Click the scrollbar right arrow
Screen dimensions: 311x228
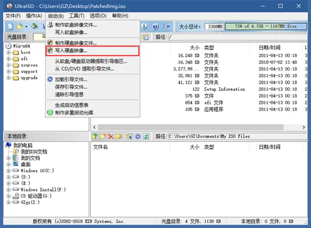pyautogui.click(x=304, y=127)
